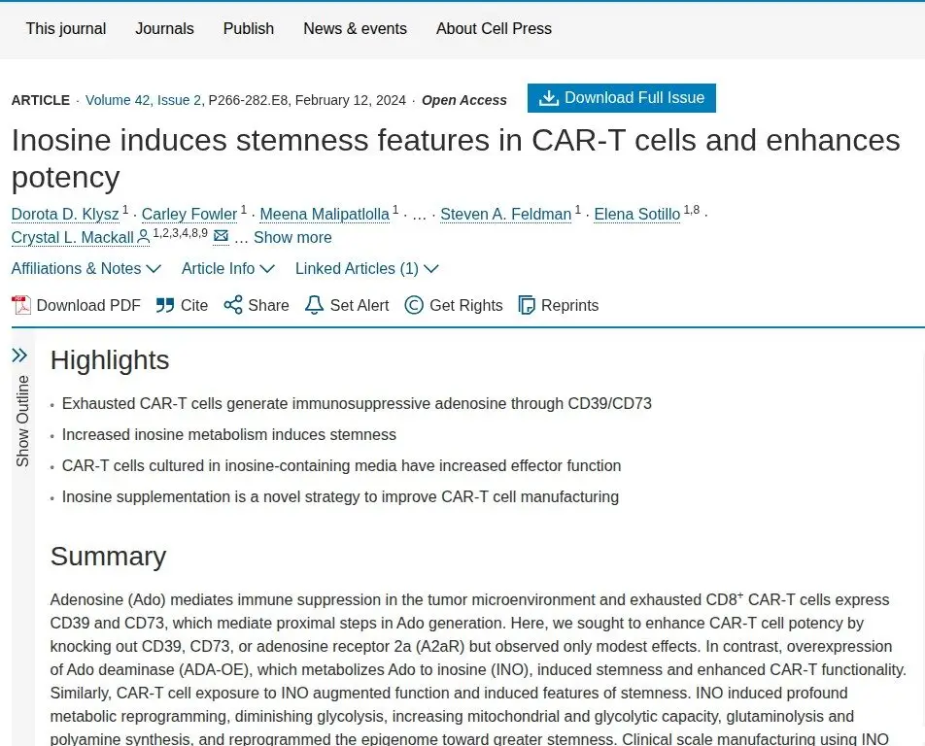
Task: Click the envelope email icon after Mackall
Action: (x=221, y=236)
